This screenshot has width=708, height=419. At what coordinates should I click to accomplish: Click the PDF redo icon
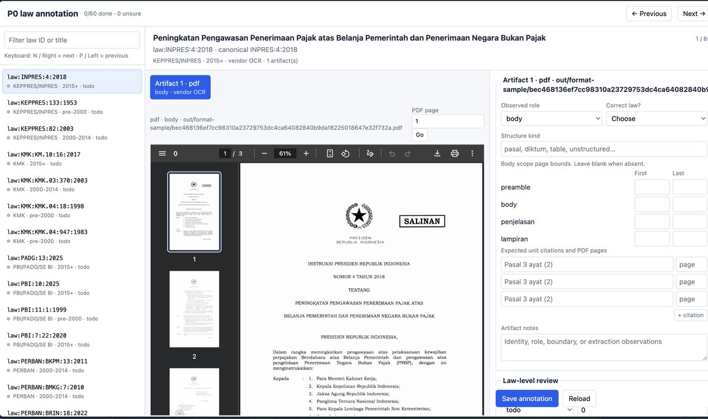[x=408, y=153]
